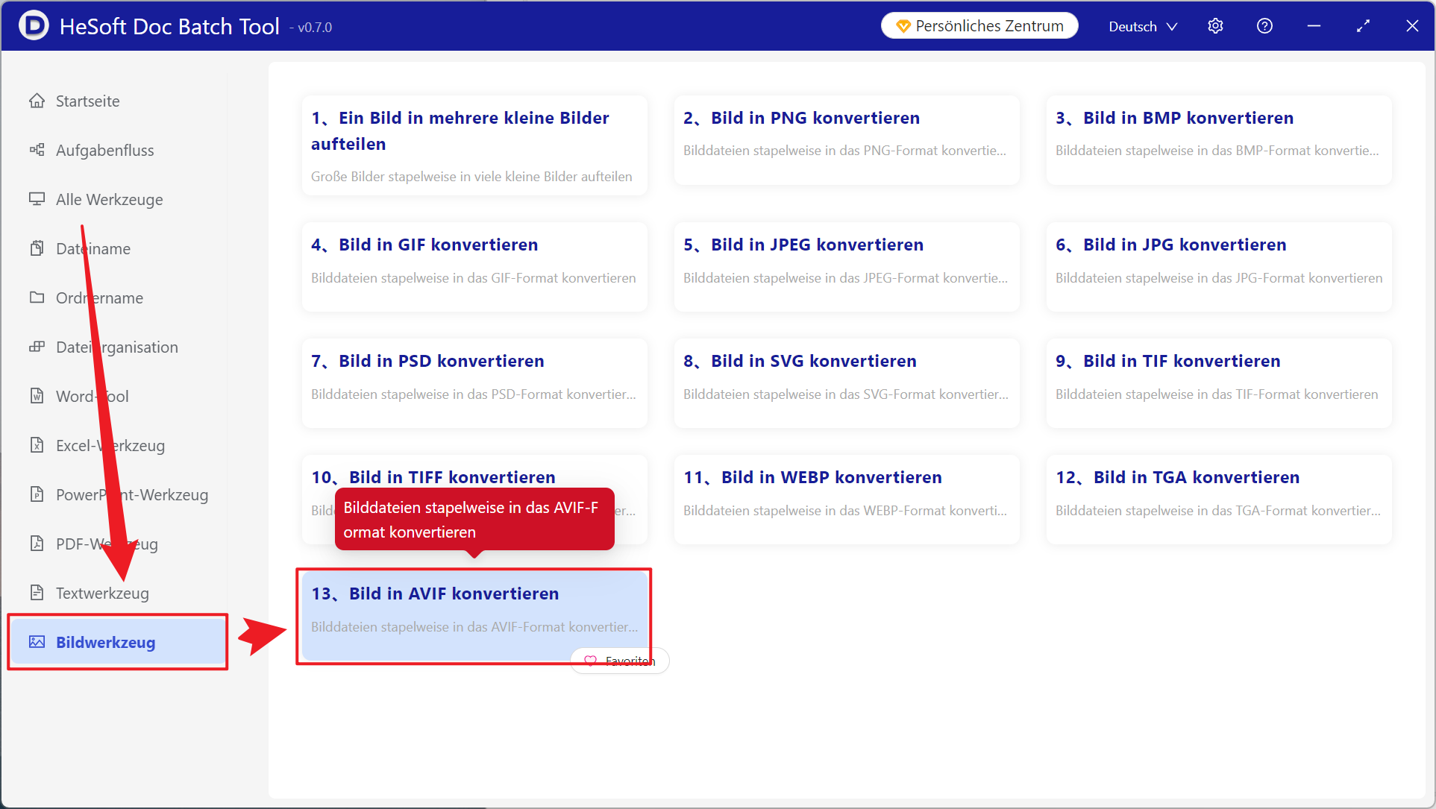The height and width of the screenshot is (809, 1436).
Task: Select Bildwerkzeug in sidebar
Action: (x=118, y=642)
